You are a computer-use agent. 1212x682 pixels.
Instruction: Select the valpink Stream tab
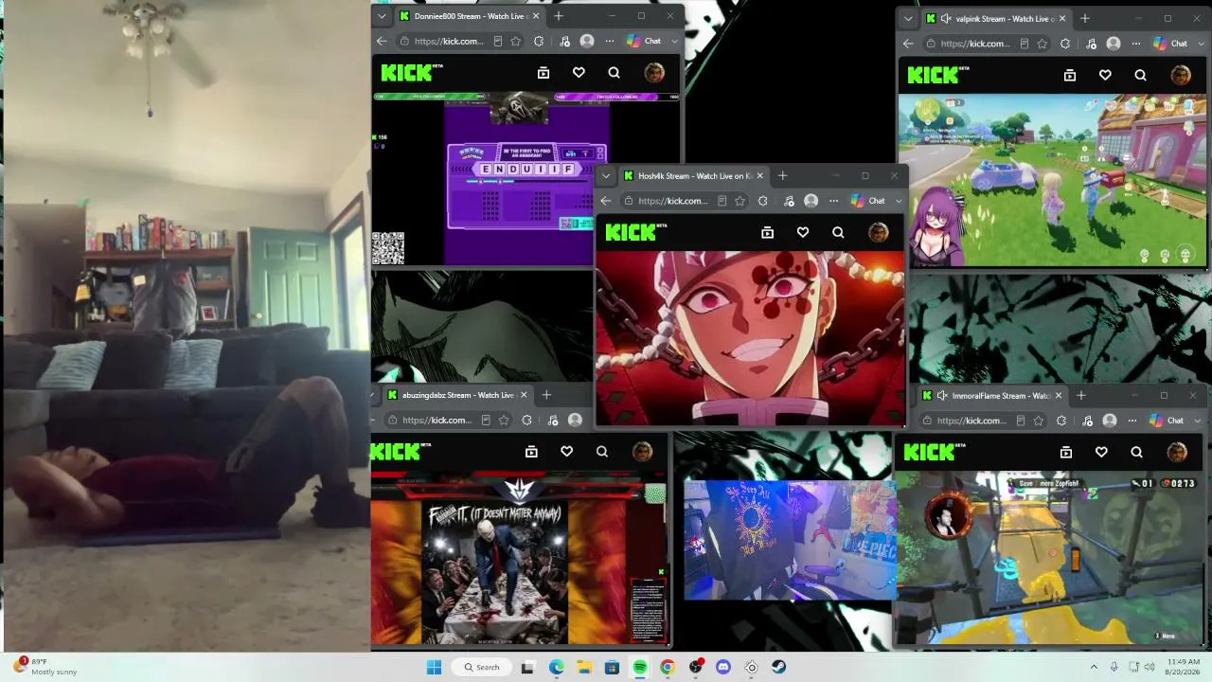click(996, 19)
